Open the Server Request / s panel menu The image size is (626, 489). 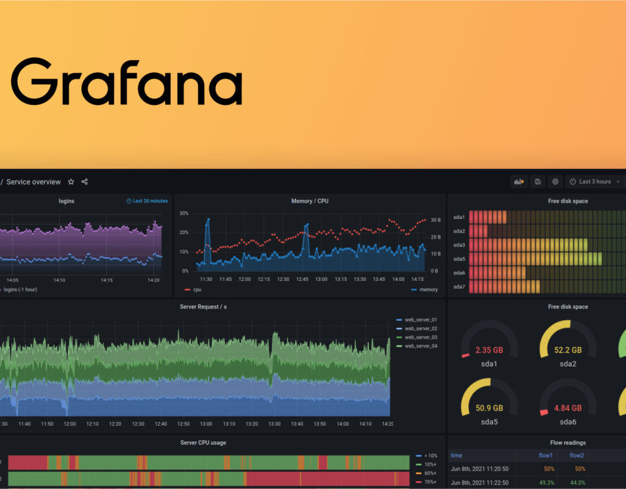click(x=203, y=306)
